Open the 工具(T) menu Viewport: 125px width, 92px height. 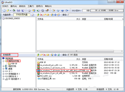[31, 6]
